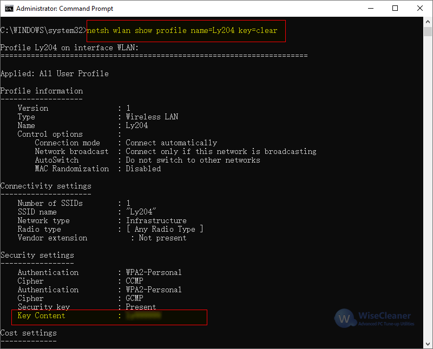
Task: Click the 'Infrastructure' network type value
Action: (x=156, y=220)
